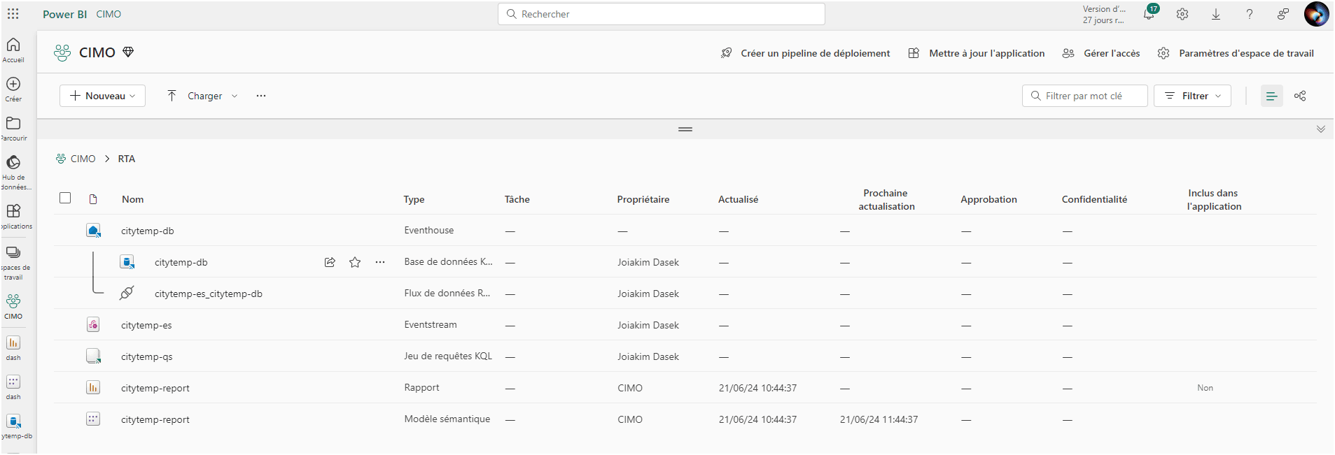The height and width of the screenshot is (455, 1335).
Task: Click the Rechercher search field
Action: coord(662,14)
